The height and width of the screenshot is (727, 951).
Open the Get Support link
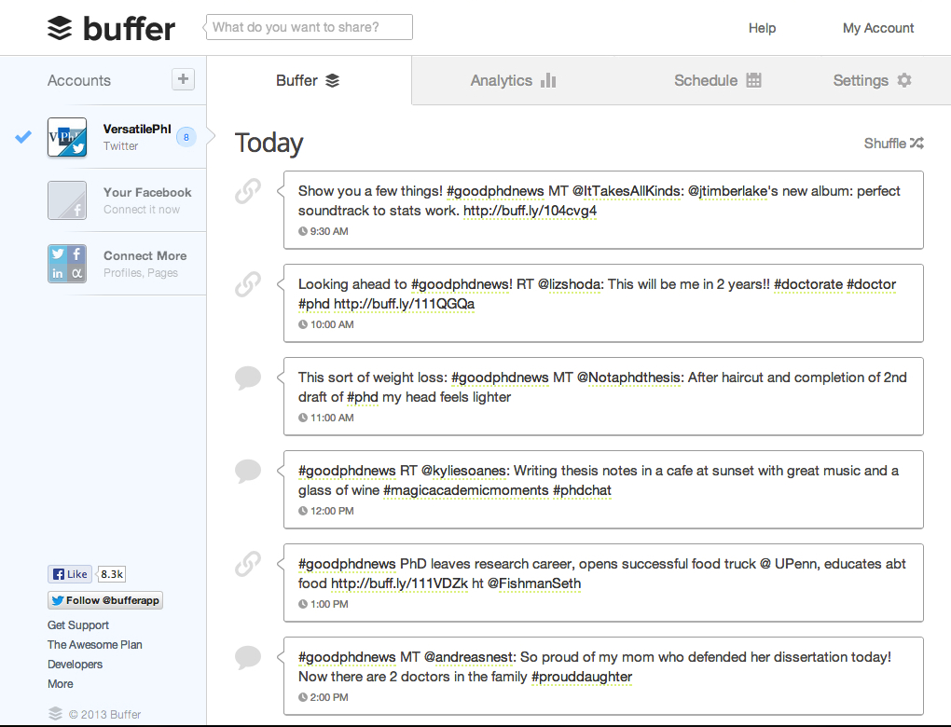coord(78,625)
